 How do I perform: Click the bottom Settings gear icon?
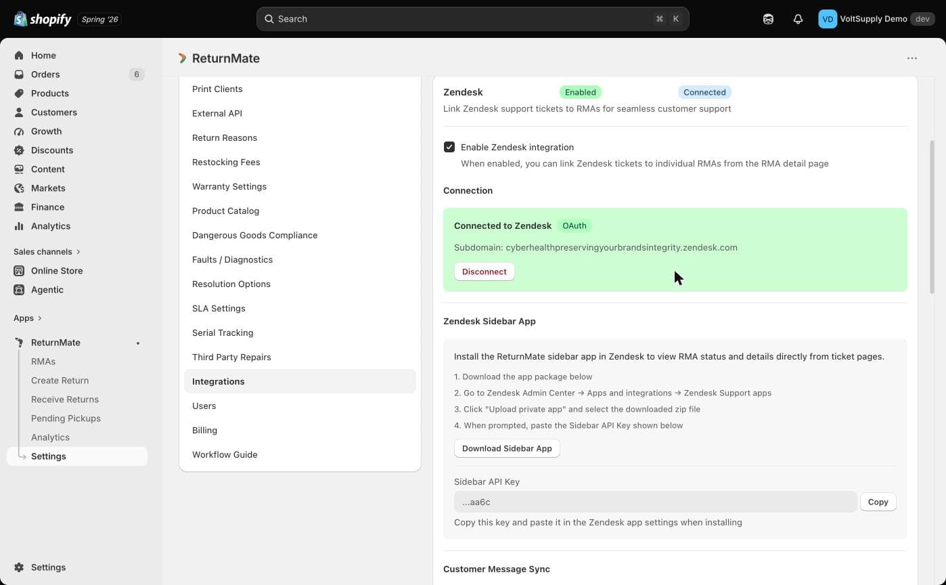click(19, 567)
